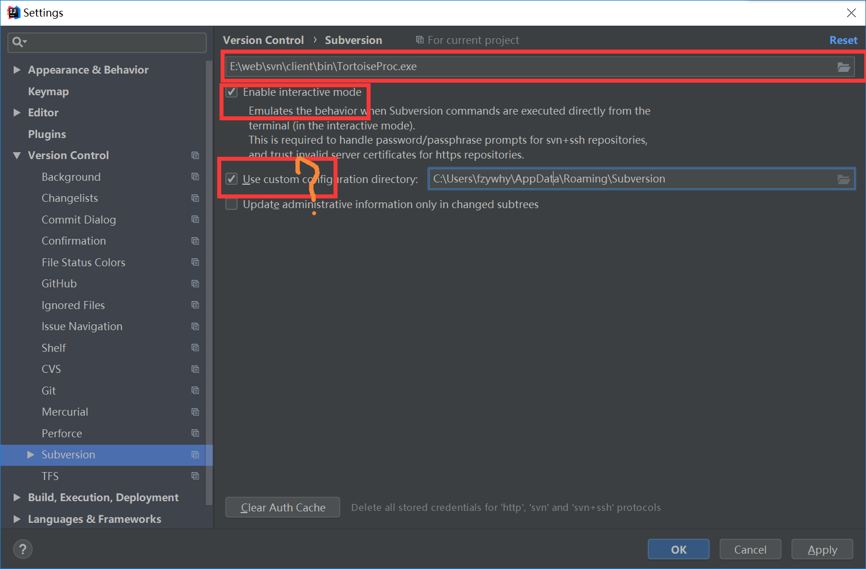Click project icon beside Shelf row

coord(196,348)
